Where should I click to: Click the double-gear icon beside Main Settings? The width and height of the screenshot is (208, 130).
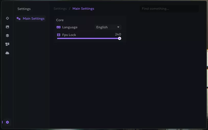(x=18, y=19)
